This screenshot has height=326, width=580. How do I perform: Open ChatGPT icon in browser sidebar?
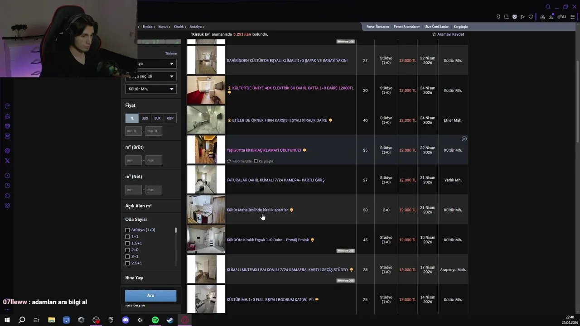click(x=7, y=151)
